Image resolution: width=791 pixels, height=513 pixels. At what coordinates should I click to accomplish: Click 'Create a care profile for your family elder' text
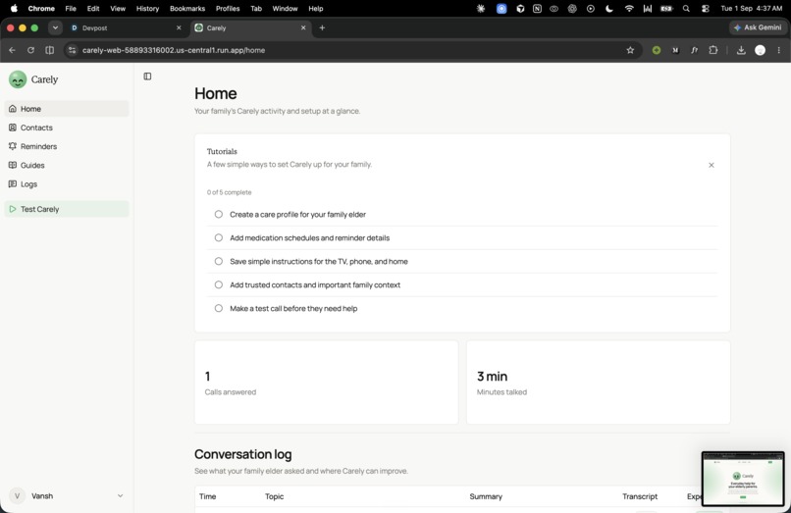[x=297, y=215]
